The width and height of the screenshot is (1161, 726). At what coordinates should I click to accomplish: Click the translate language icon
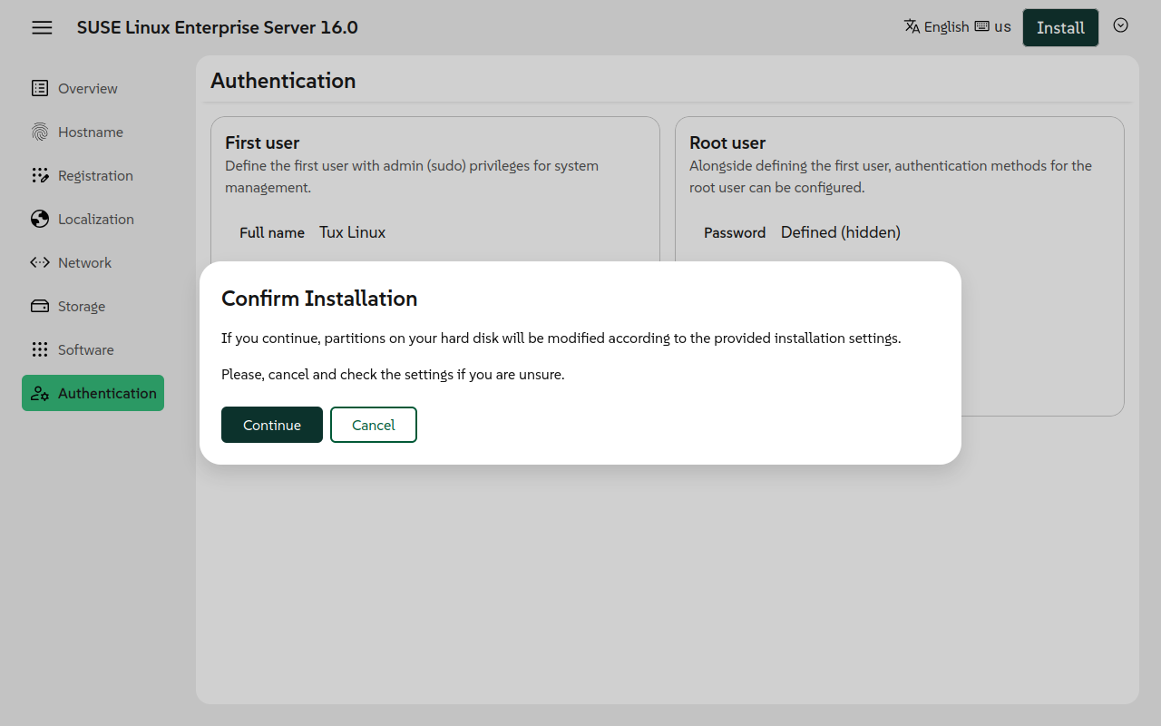point(912,26)
